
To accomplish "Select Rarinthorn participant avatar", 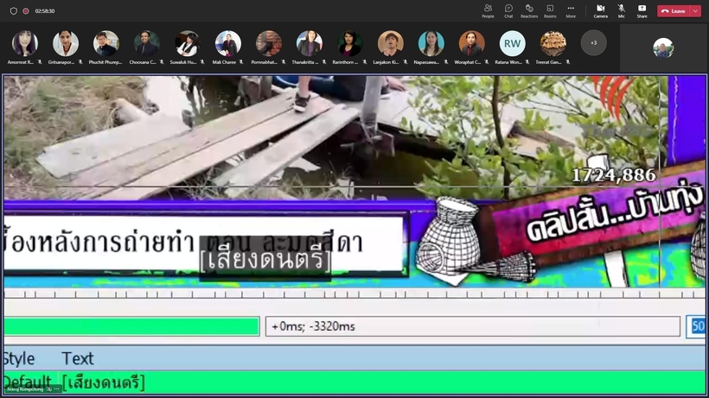I will tap(349, 43).
